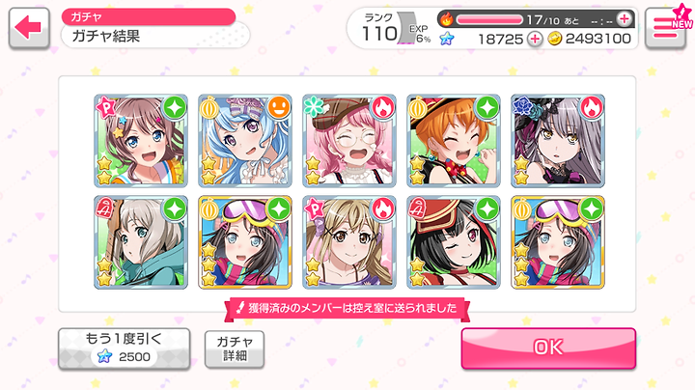Select the black-haired girl with red hat
Image resolution: width=695 pixels, height=390 pixels.
[454, 242]
